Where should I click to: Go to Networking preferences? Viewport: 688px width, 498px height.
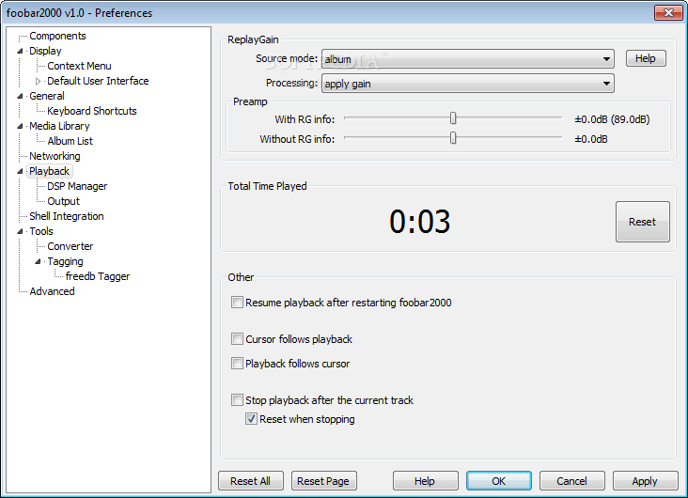tap(55, 156)
